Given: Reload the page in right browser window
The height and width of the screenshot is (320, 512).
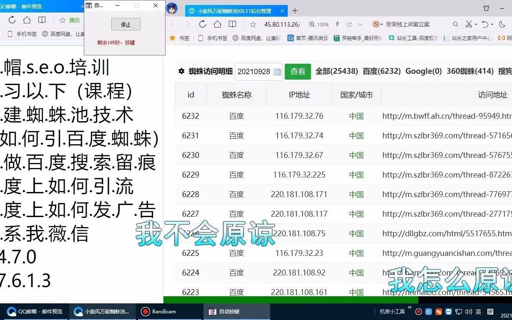Looking at the screenshot, I should [x=202, y=24].
